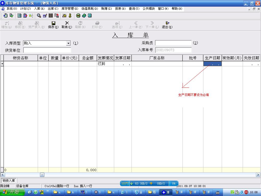This screenshot has width=261, height=196.
Task: Click the 已到 invoice status cell
Action: tap(105, 64)
